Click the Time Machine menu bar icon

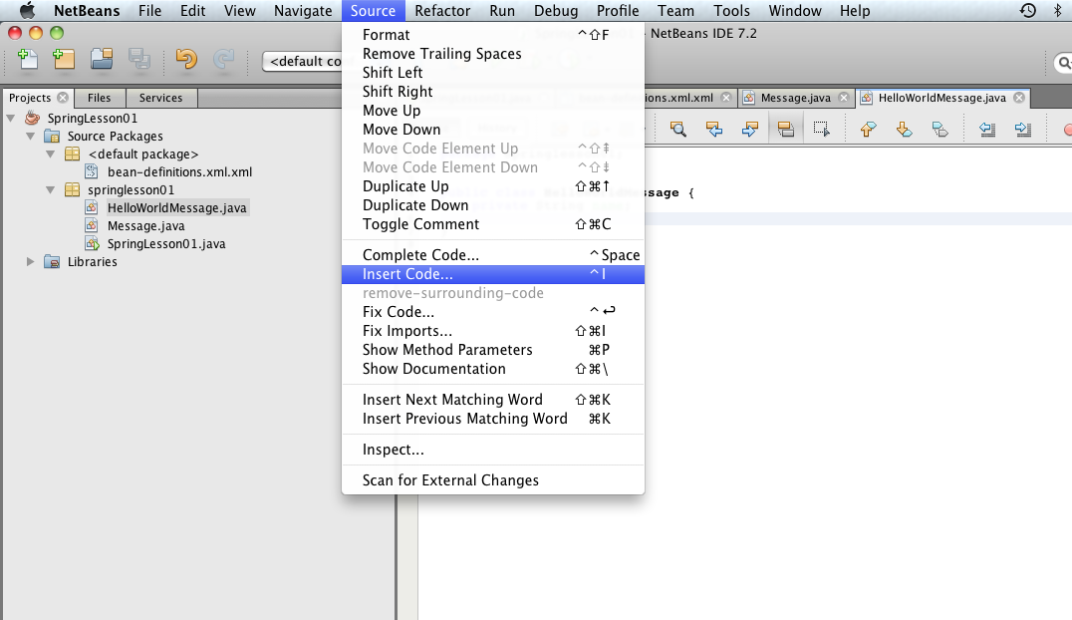click(x=1027, y=10)
